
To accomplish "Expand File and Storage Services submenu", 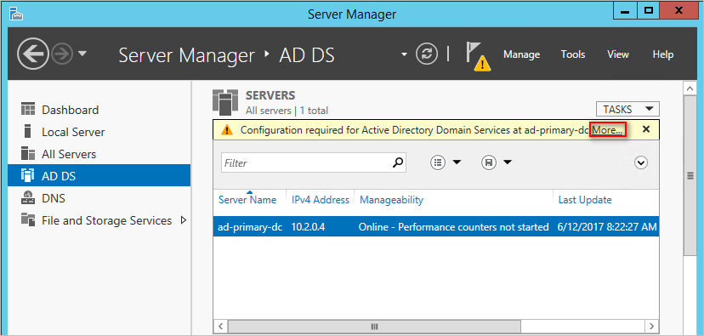I will (x=183, y=220).
